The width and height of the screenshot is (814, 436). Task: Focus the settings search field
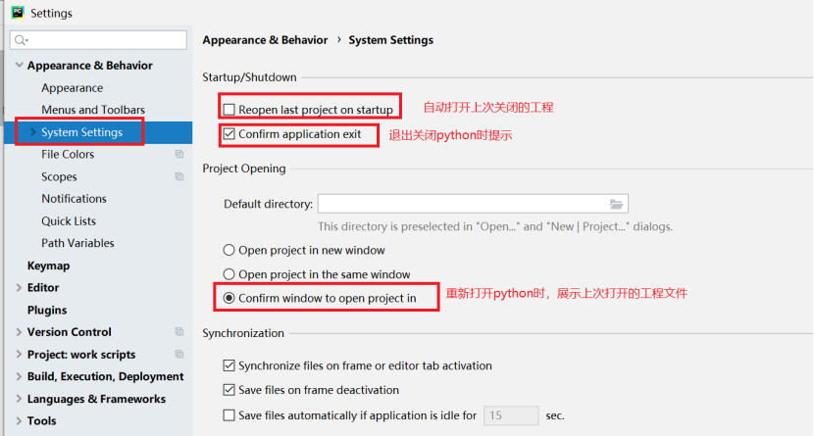point(99,40)
